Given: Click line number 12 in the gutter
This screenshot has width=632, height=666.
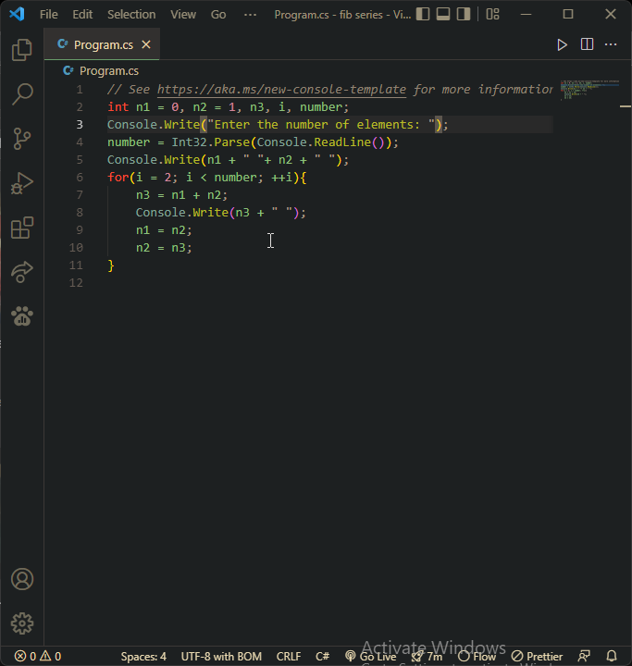Looking at the screenshot, I should click(x=76, y=283).
